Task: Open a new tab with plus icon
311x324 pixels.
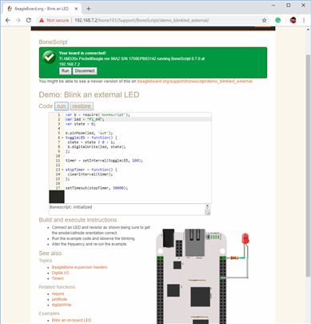Action: (x=89, y=9)
